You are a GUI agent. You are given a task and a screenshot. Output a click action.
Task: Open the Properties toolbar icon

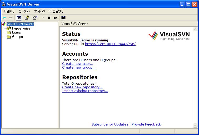pyautogui.click(x=35, y=18)
